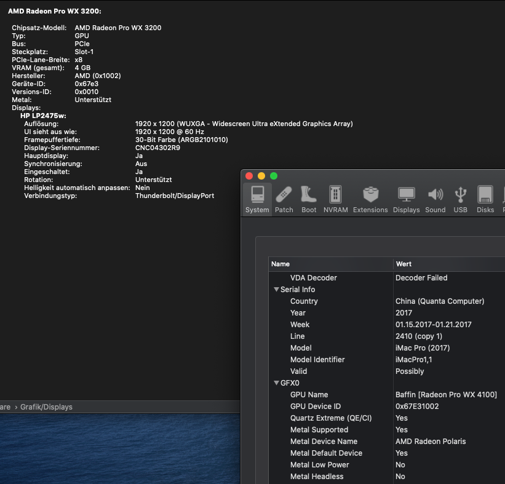Screen dimensions: 505x484
Task: Select the HP LP2475w display heading
Action: point(43,116)
